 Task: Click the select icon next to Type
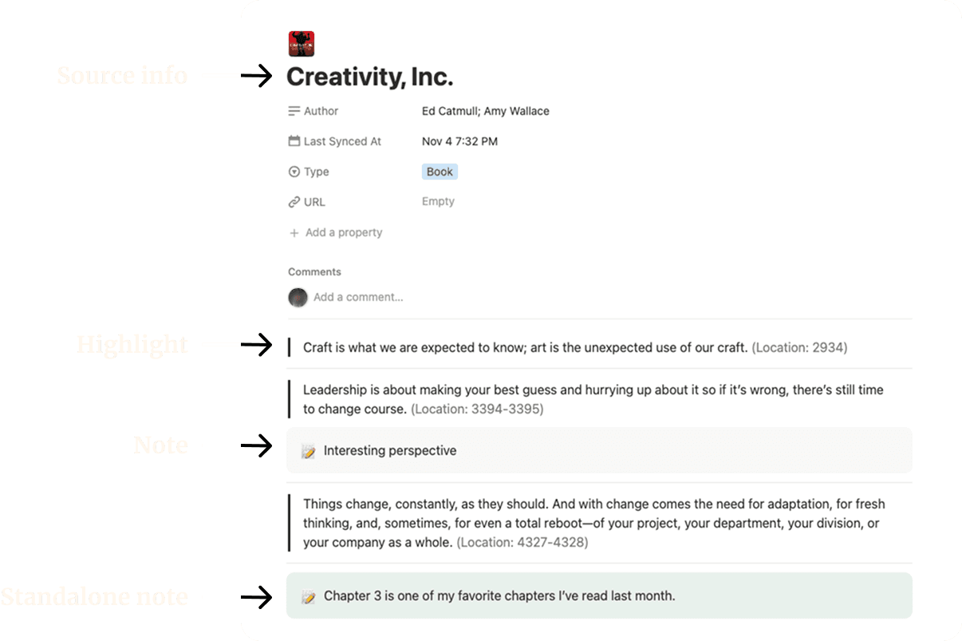(x=294, y=172)
